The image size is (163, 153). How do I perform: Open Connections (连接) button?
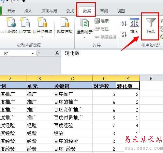pyautogui.click(x=102, y=21)
